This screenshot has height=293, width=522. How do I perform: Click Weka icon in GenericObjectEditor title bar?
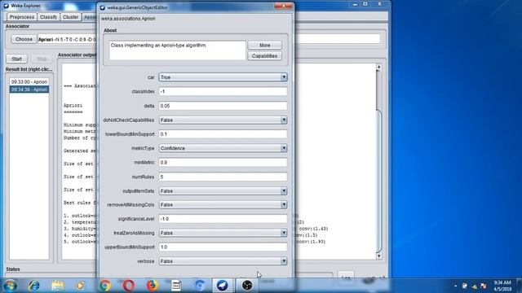coord(102,7)
